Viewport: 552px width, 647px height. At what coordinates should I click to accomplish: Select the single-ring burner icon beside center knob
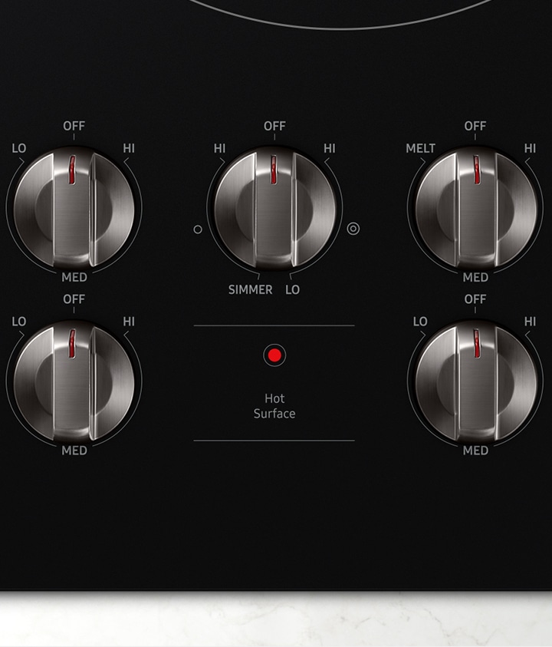[198, 229]
